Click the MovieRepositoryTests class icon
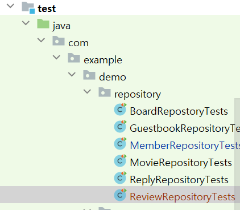The image size is (240, 210). pos(121,161)
